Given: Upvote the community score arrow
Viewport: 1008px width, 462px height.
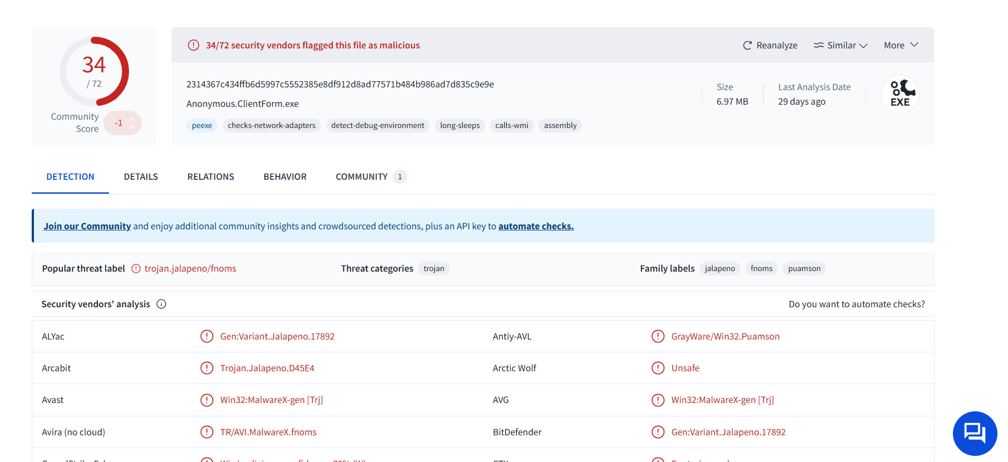Looking at the screenshot, I should pyautogui.click(x=132, y=118).
